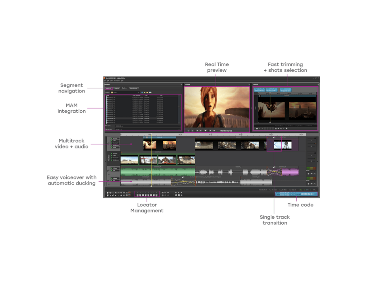Click the first locator marker icon
This screenshot has width=377, height=283.
(137, 194)
